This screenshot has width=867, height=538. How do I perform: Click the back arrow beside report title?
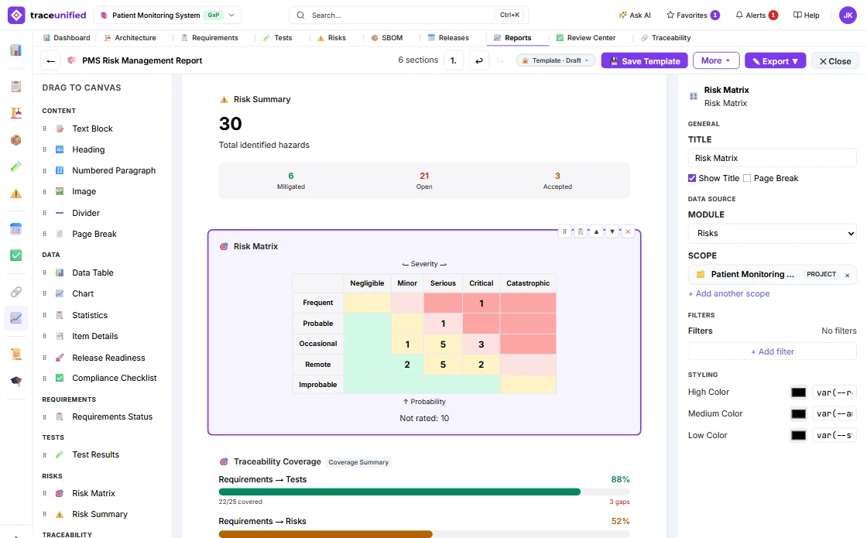point(51,61)
